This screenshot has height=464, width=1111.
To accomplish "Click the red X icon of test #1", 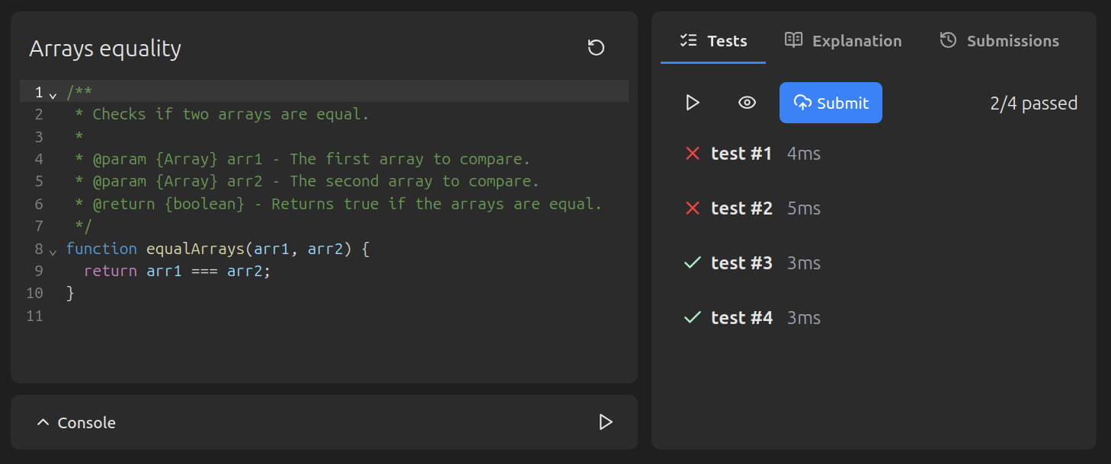I will [x=692, y=154].
